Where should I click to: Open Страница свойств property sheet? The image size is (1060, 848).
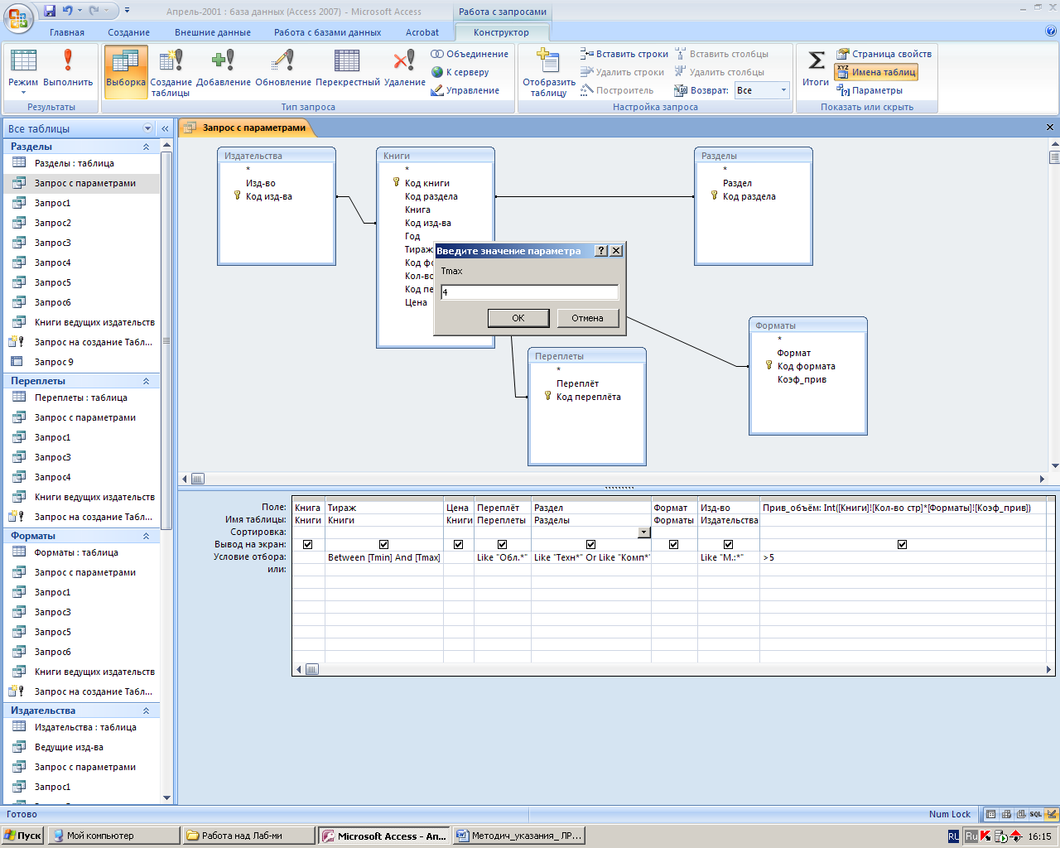884,54
